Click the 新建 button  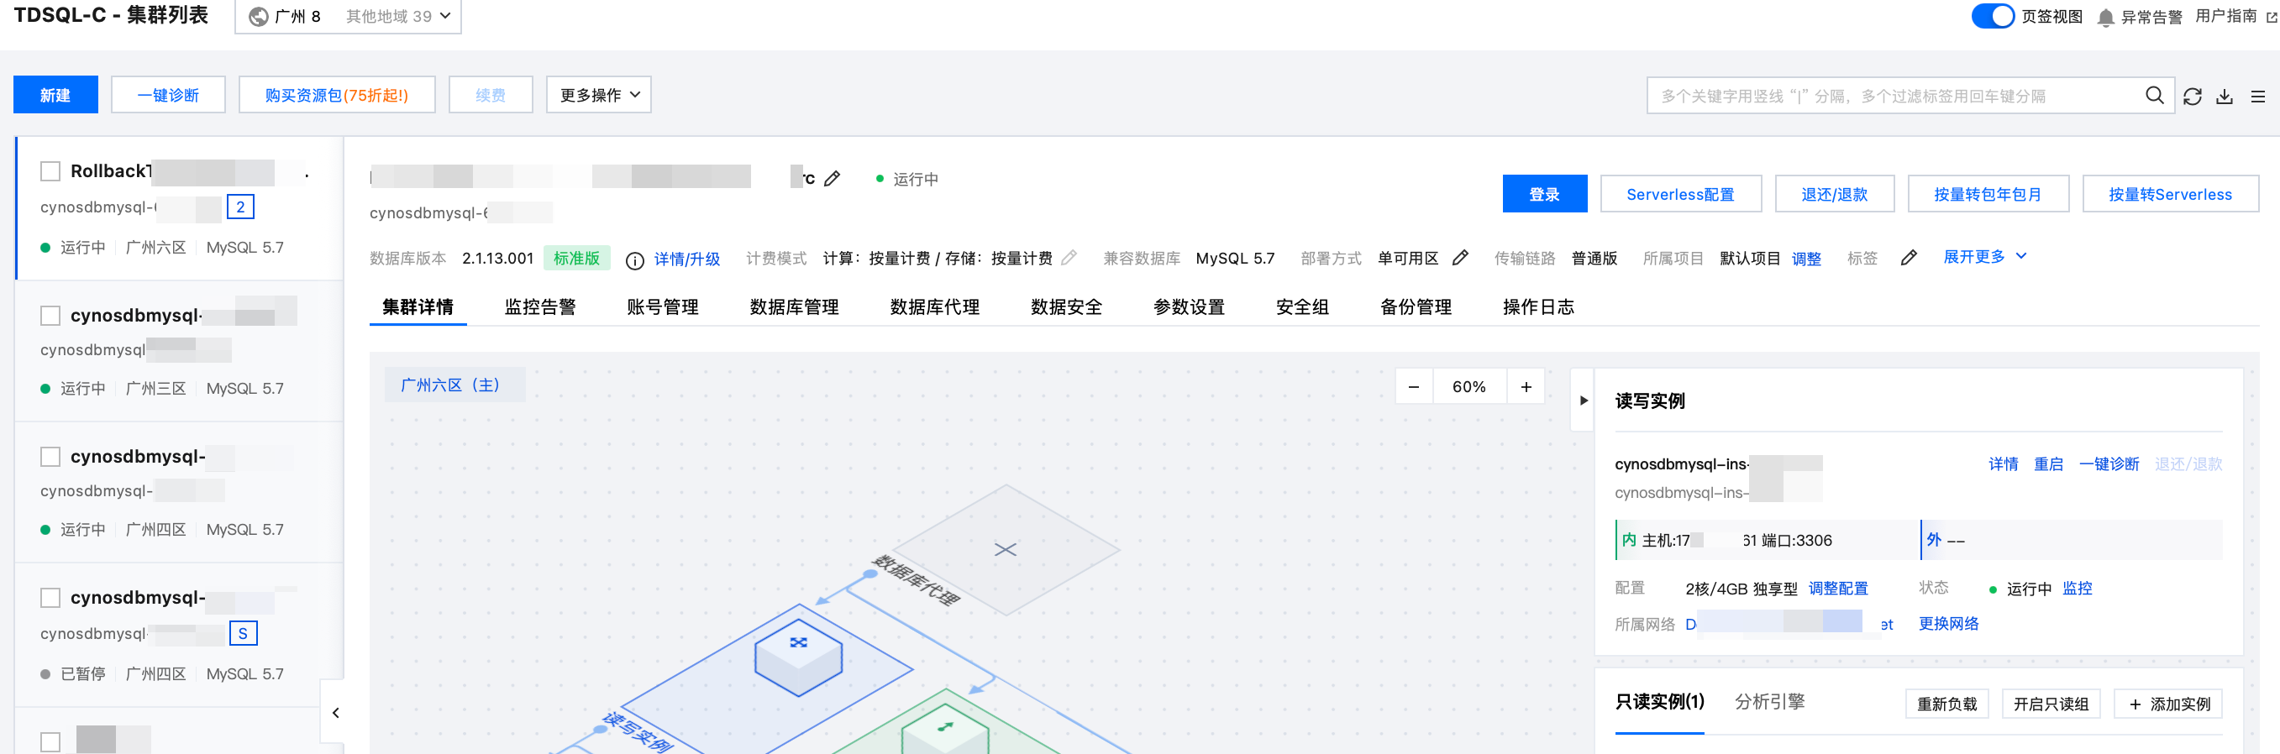(55, 95)
